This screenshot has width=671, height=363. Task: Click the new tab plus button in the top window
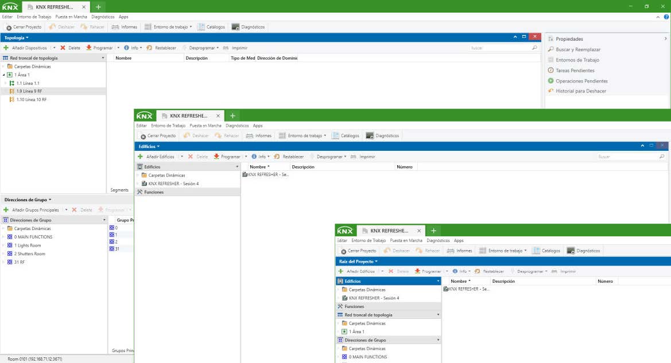tap(98, 7)
